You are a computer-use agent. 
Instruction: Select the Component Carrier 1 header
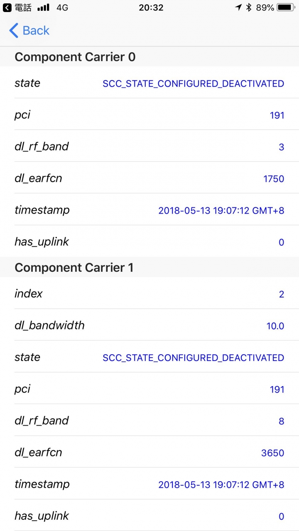(x=74, y=268)
